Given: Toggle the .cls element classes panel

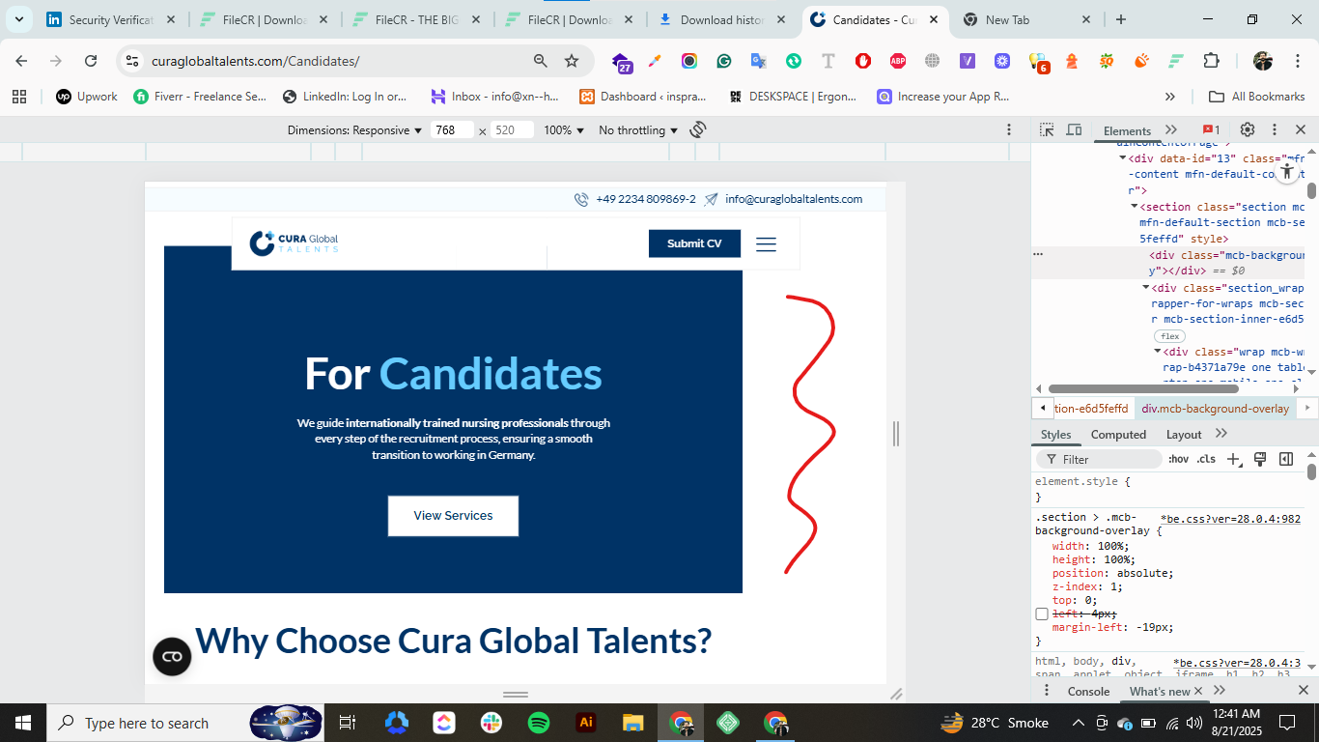Looking at the screenshot, I should coord(1206,459).
